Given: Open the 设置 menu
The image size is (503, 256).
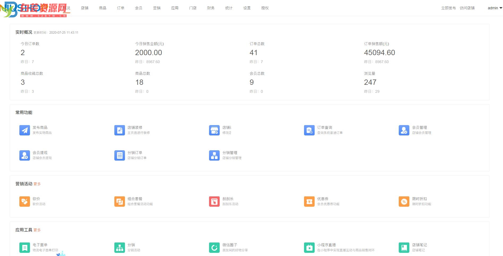Looking at the screenshot, I should pos(247,8).
